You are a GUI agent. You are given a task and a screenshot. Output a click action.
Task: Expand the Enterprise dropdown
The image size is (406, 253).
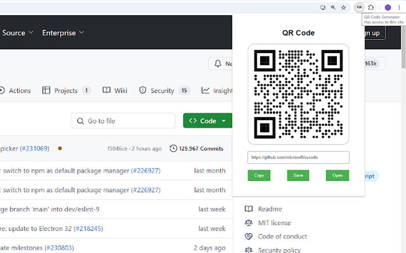coord(62,33)
